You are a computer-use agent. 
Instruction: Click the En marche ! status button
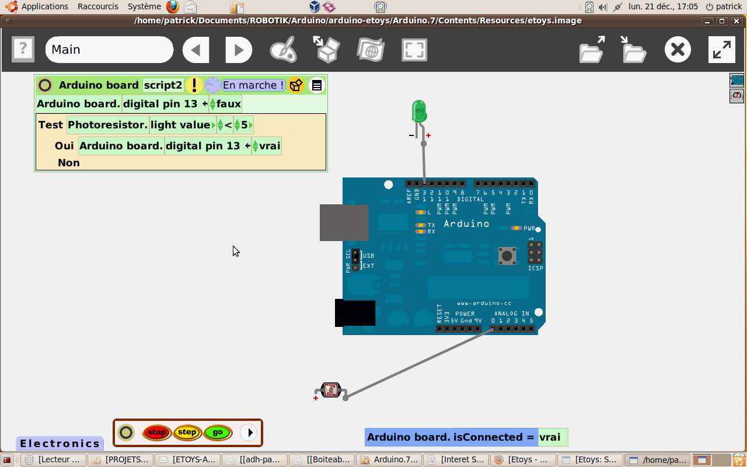pos(253,85)
